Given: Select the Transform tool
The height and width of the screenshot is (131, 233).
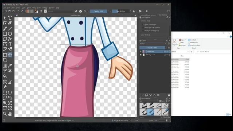Looking at the screenshot, I should (x=5, y=55).
